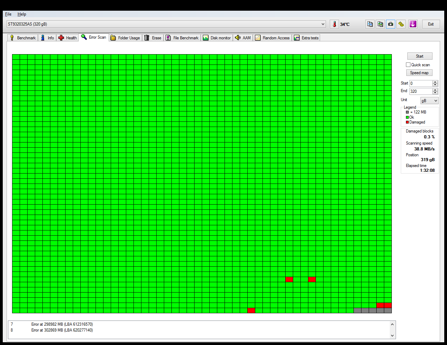
Task: Click the red Damaged legend swatch
Action: click(407, 122)
